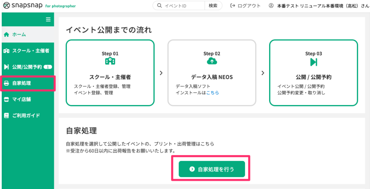This screenshot has height=189, width=370.
Task: Click the user account avatar icon
Action: (271, 6)
